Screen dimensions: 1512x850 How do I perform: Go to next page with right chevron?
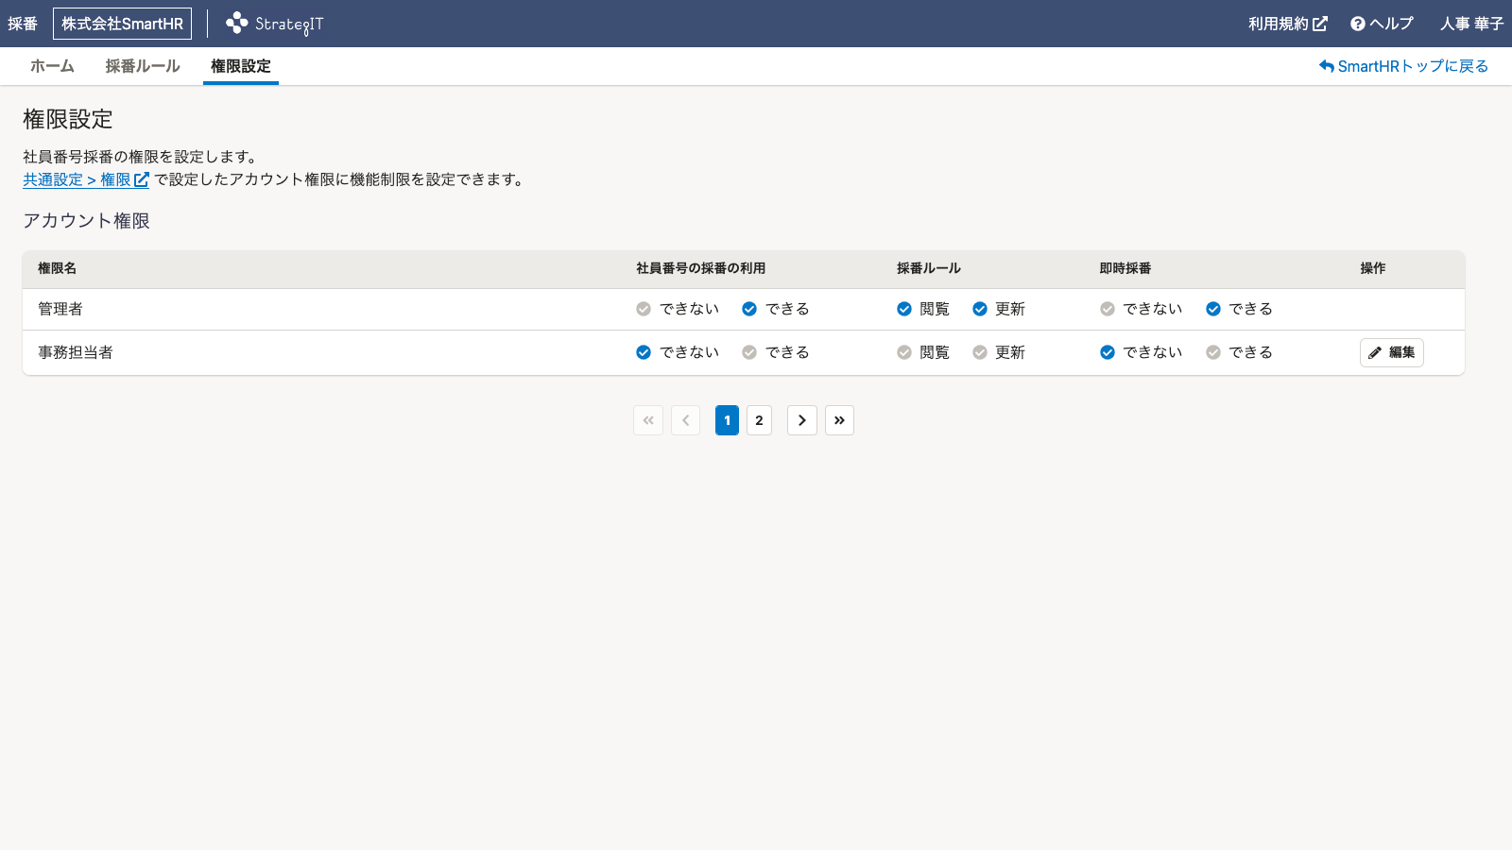click(x=801, y=420)
